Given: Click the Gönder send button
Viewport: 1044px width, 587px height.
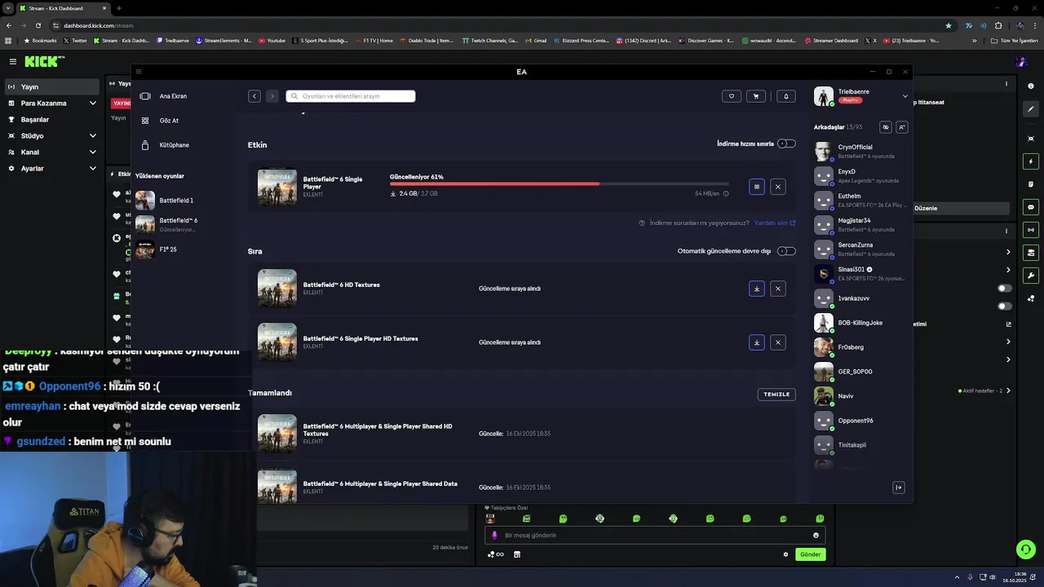Looking at the screenshot, I should [810, 554].
